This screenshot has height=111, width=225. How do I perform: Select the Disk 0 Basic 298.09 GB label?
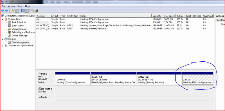[x=45, y=78]
